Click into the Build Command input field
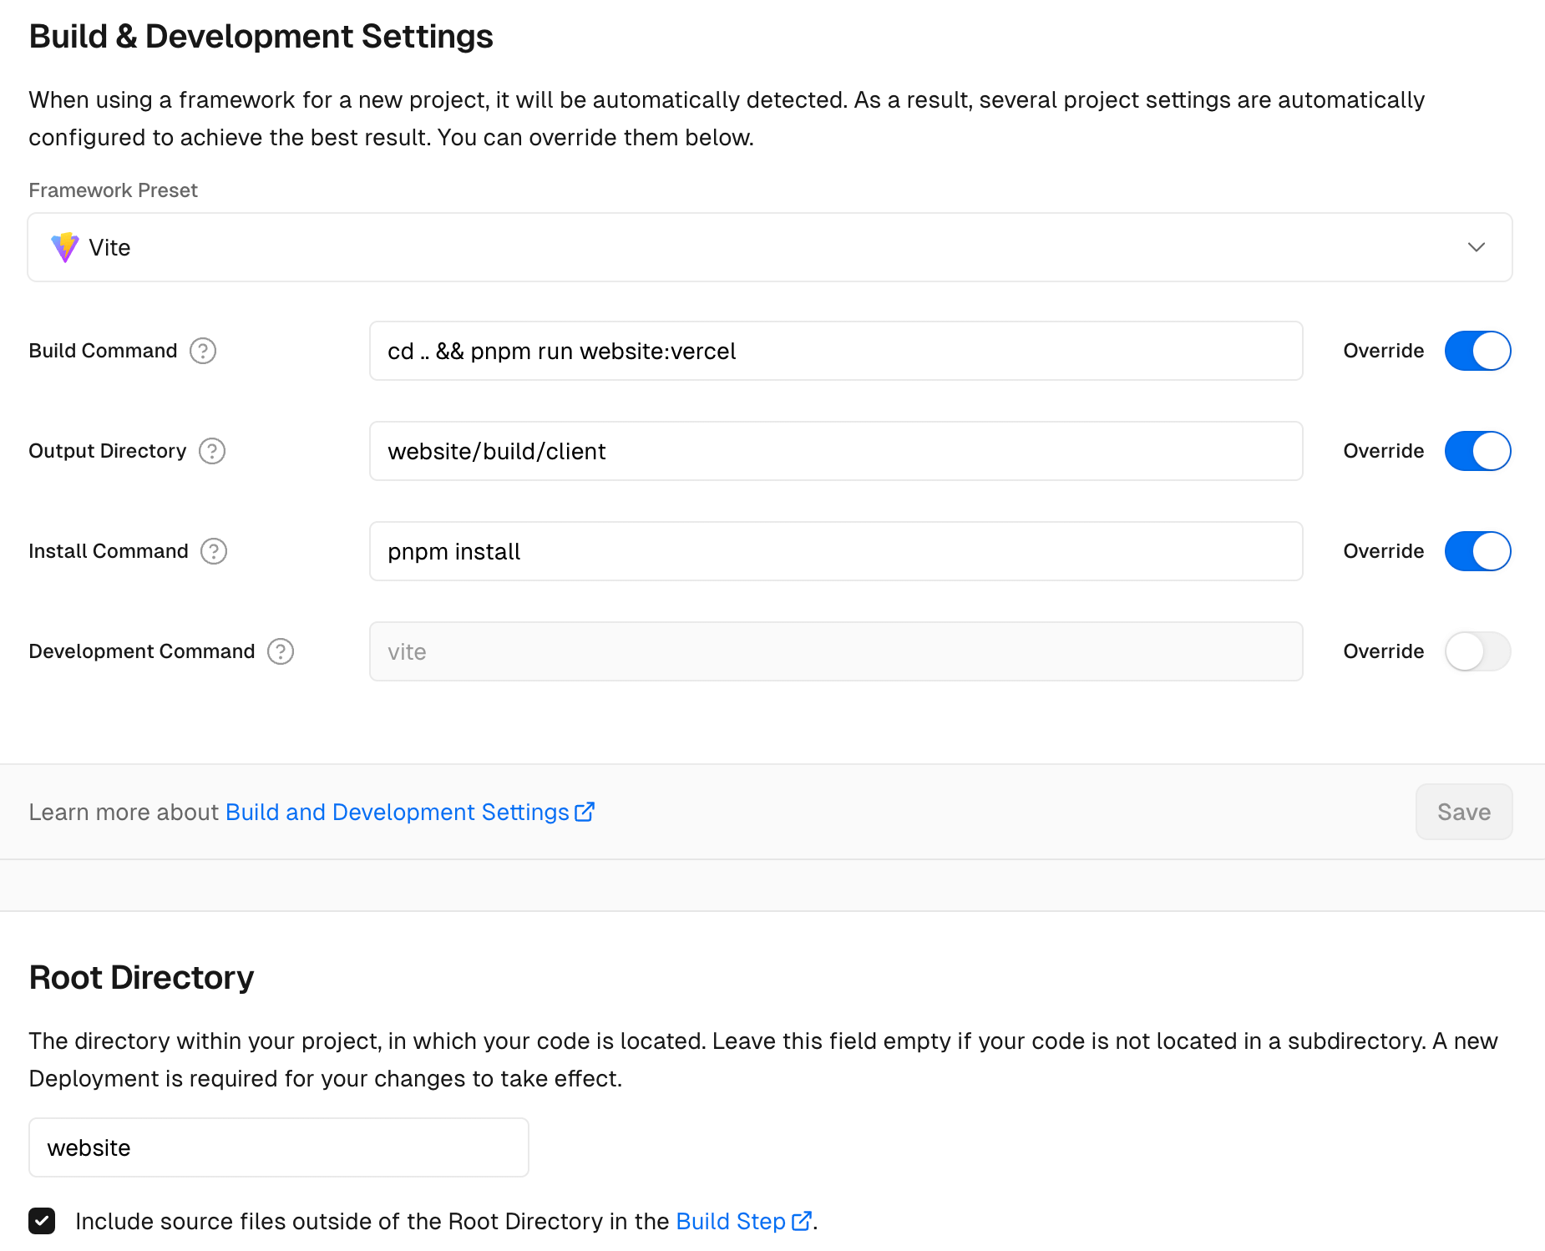Screen dimensions: 1545x1251 pyautogui.click(x=835, y=351)
